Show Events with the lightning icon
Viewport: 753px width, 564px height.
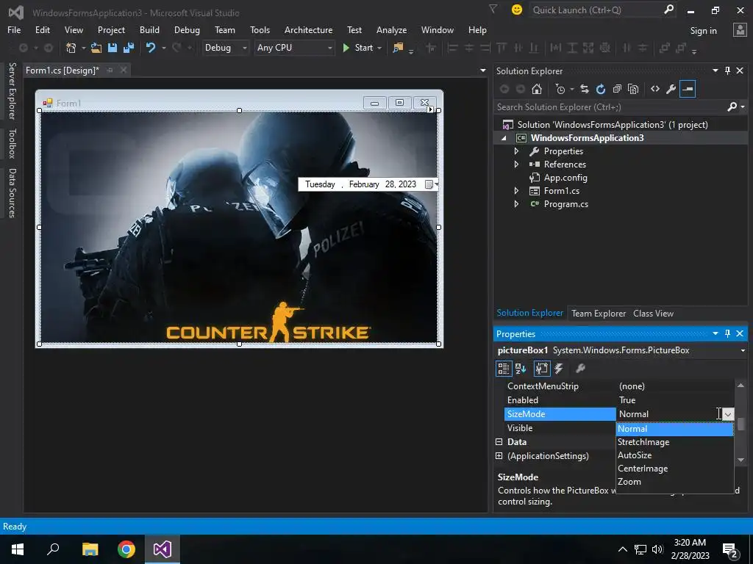coord(559,369)
